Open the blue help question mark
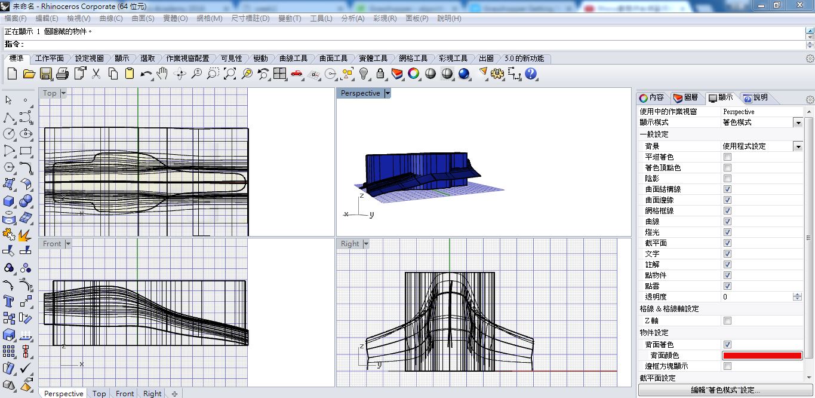 pos(531,74)
